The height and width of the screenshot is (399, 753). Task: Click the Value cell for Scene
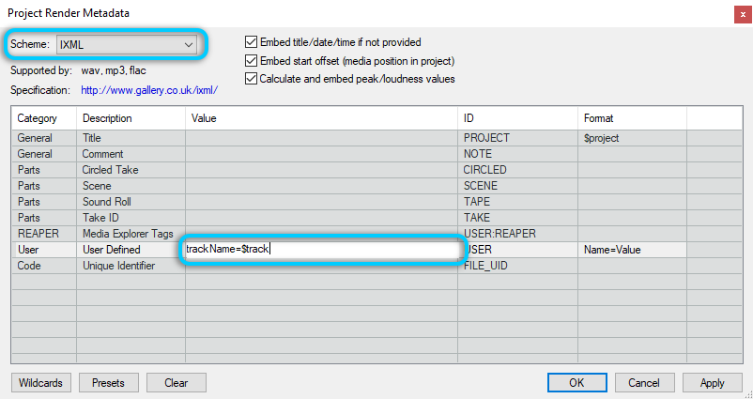tap(321, 186)
